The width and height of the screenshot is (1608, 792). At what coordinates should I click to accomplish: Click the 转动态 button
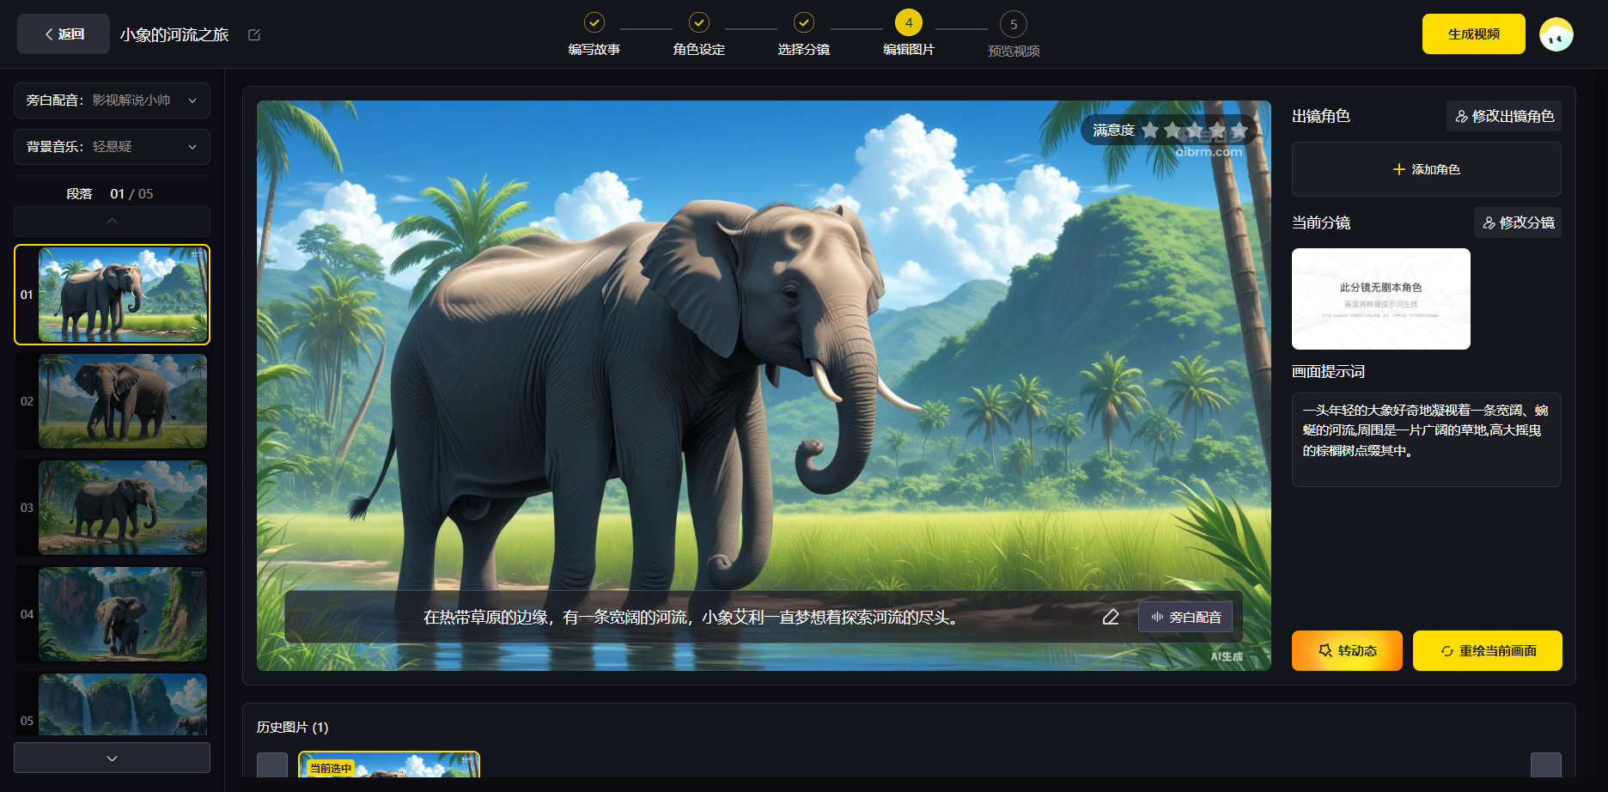tap(1347, 651)
